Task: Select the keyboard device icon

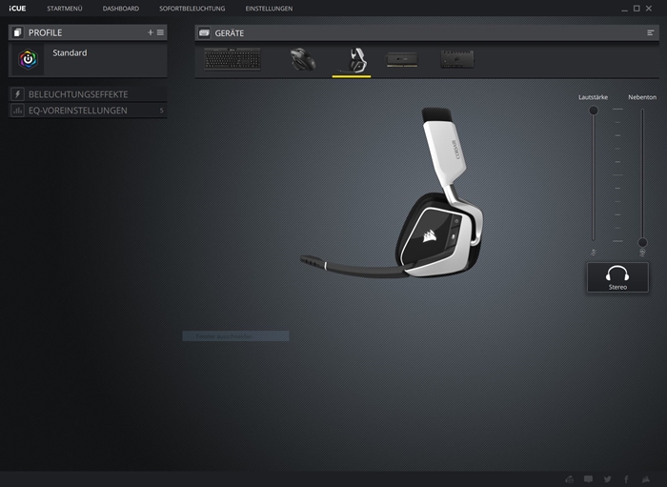Action: point(232,59)
